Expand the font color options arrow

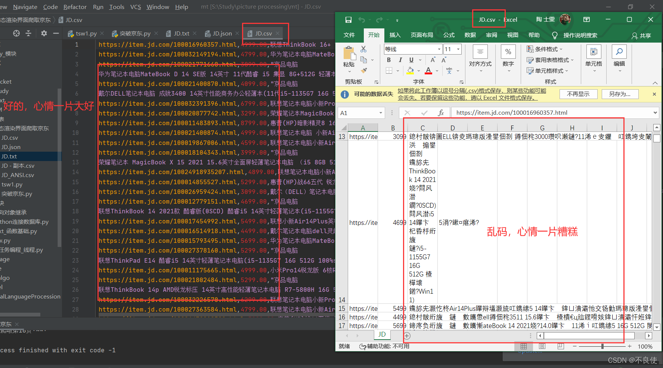pyautogui.click(x=437, y=70)
